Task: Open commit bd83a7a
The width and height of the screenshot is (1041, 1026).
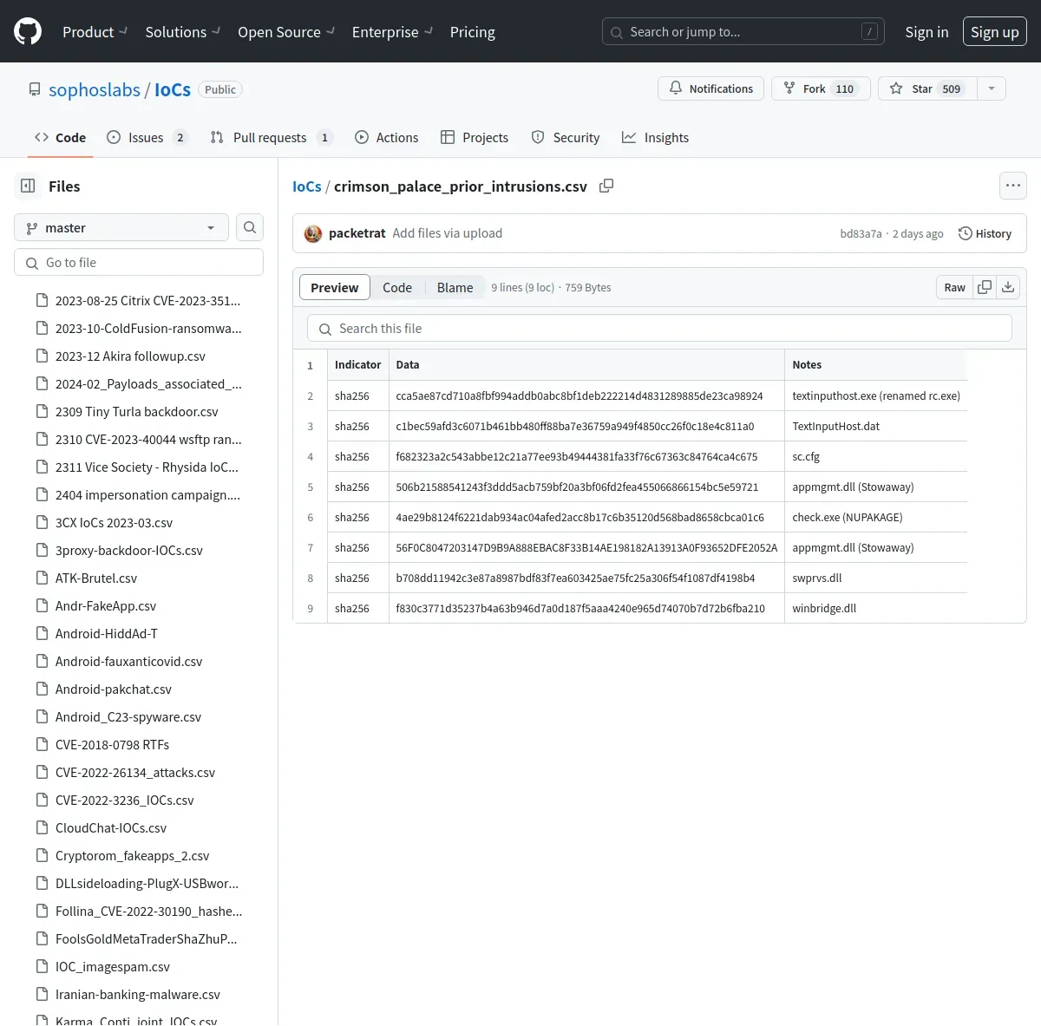Action: (861, 233)
